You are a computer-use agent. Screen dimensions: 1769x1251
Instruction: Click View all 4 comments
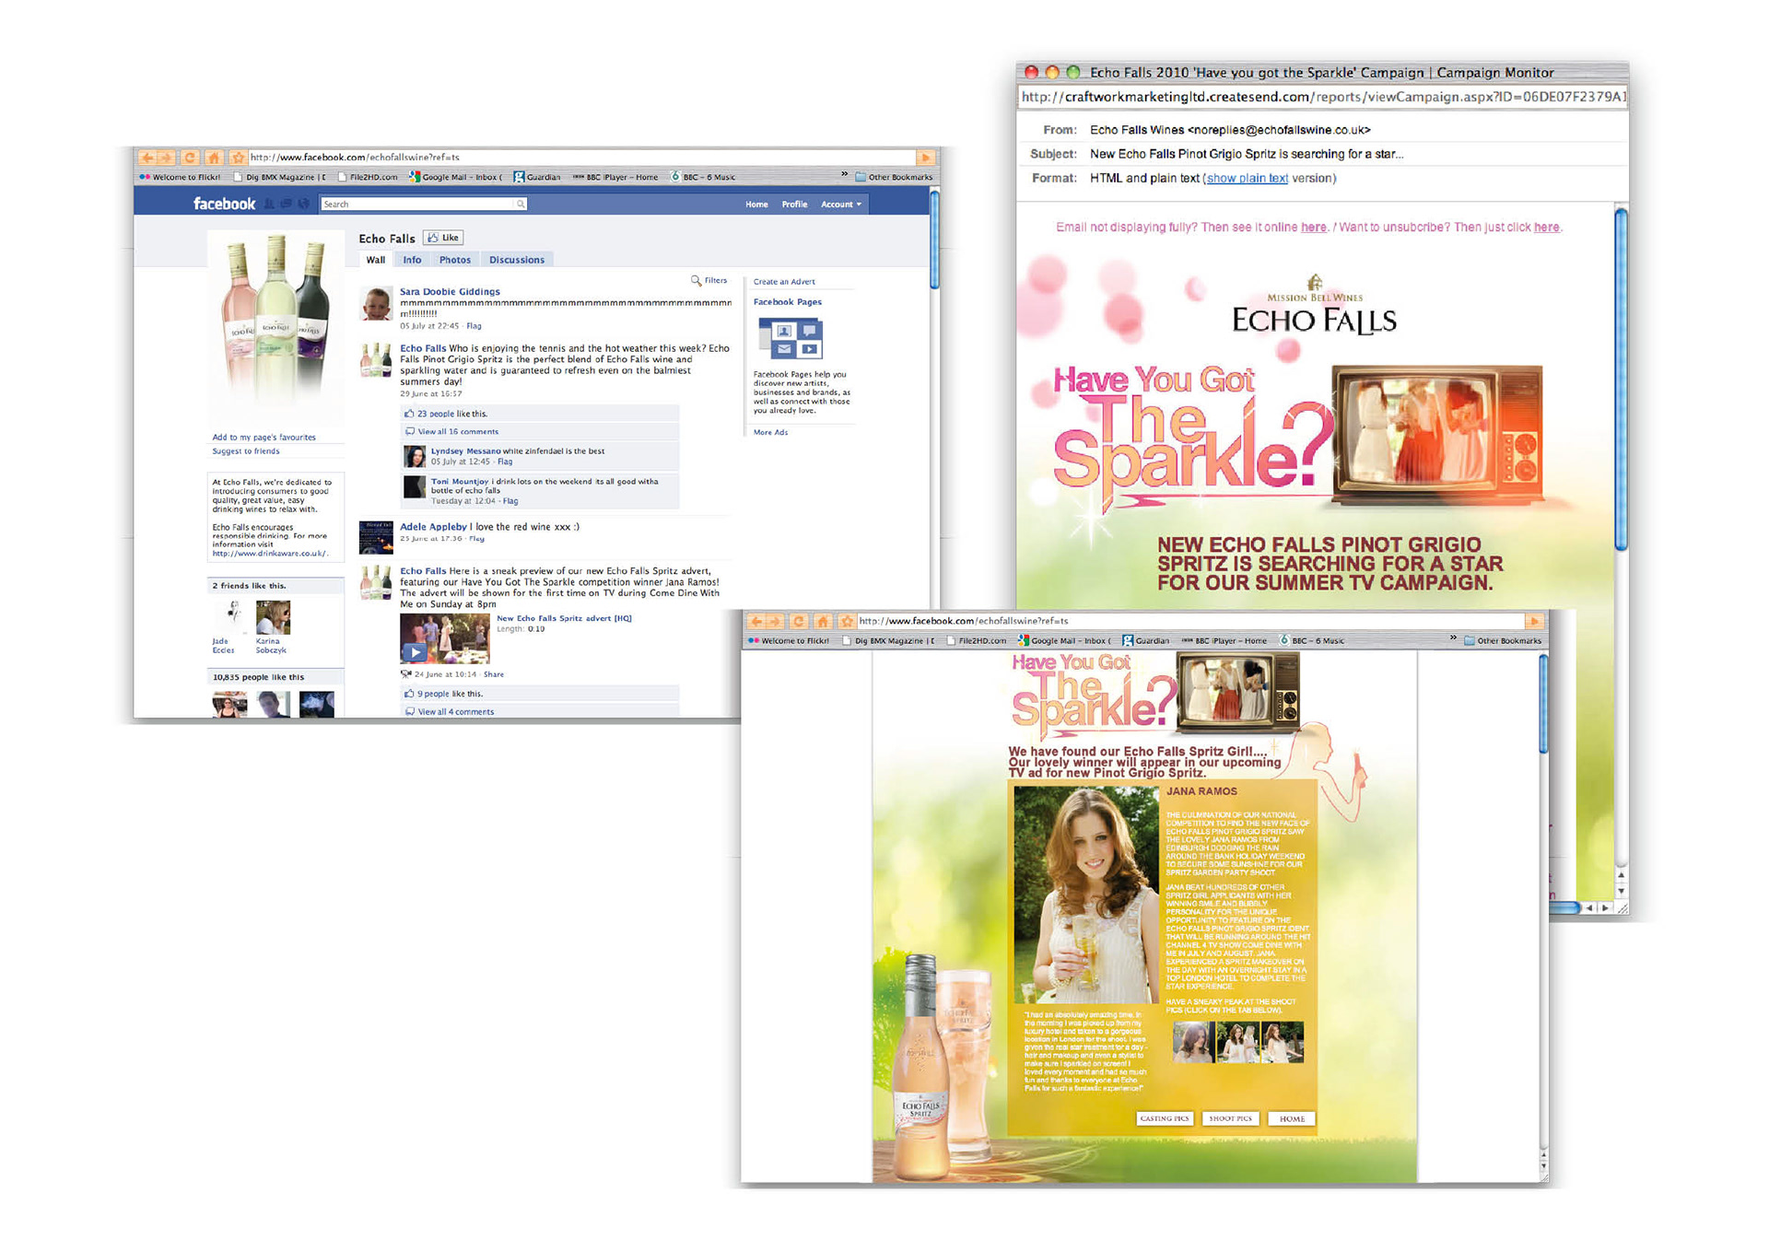pyautogui.click(x=456, y=712)
